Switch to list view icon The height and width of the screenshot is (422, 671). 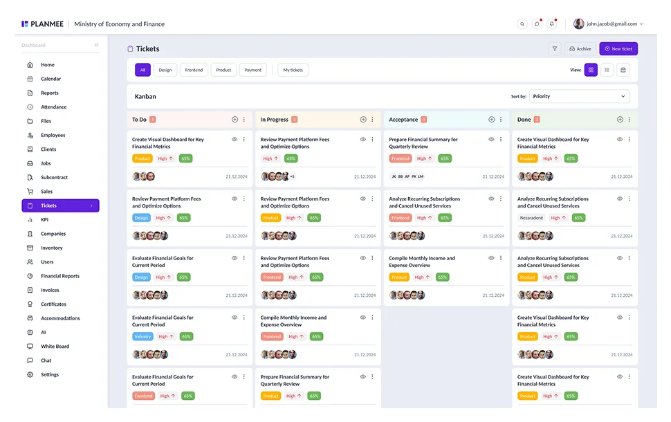point(607,70)
